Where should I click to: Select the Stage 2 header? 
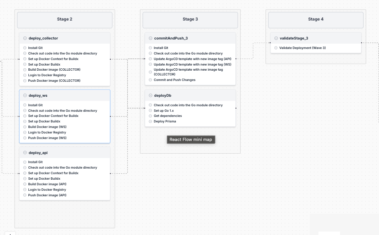pos(65,19)
